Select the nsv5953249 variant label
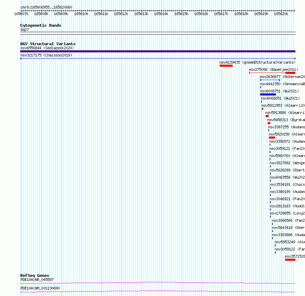The width and height of the screenshot is (305, 296). tap(290, 242)
